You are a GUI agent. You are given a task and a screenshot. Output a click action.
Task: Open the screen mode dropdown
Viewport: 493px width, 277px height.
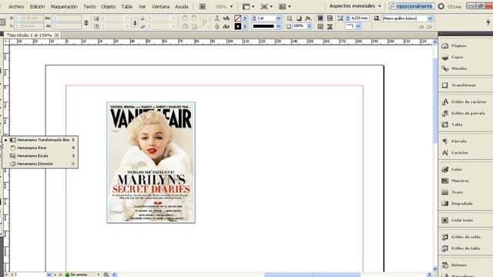[x=267, y=6]
